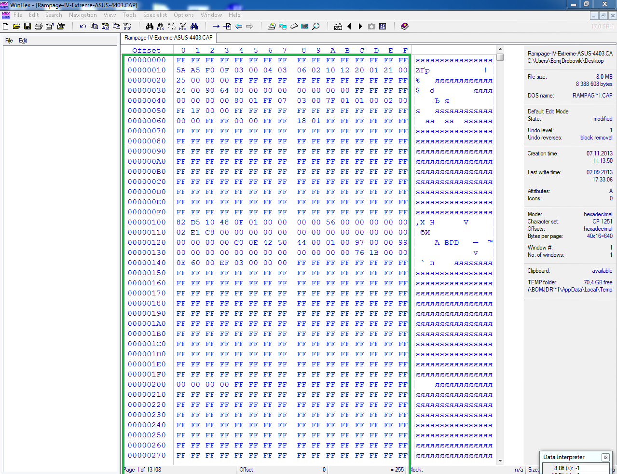Click 'Page 1 of 13108' in status bar
The width and height of the screenshot is (617, 474).
pyautogui.click(x=142, y=470)
